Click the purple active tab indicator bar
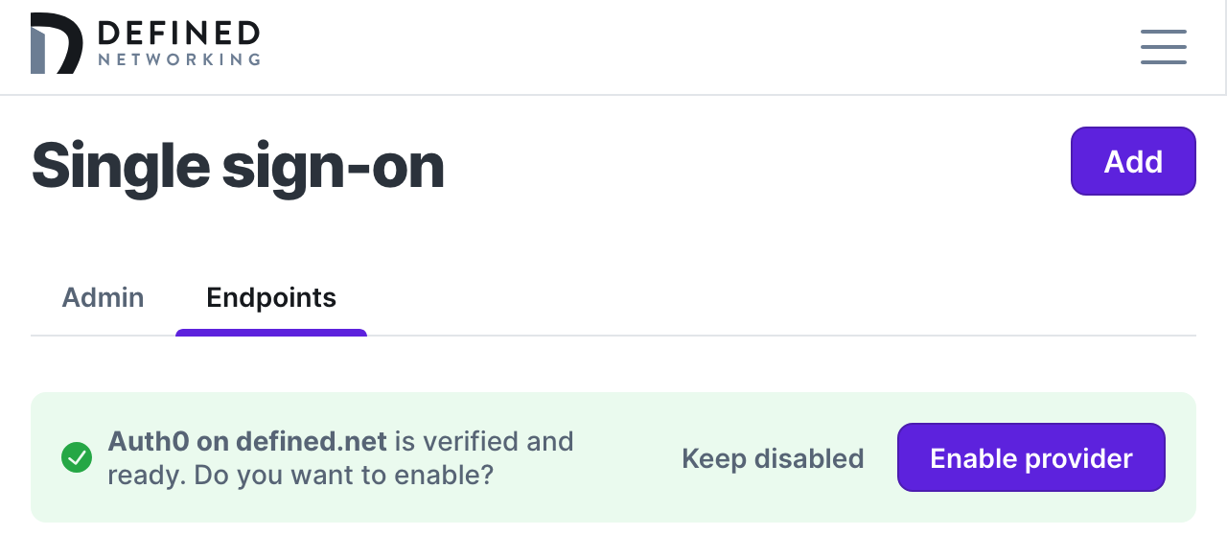This screenshot has width=1227, height=558. (271, 333)
